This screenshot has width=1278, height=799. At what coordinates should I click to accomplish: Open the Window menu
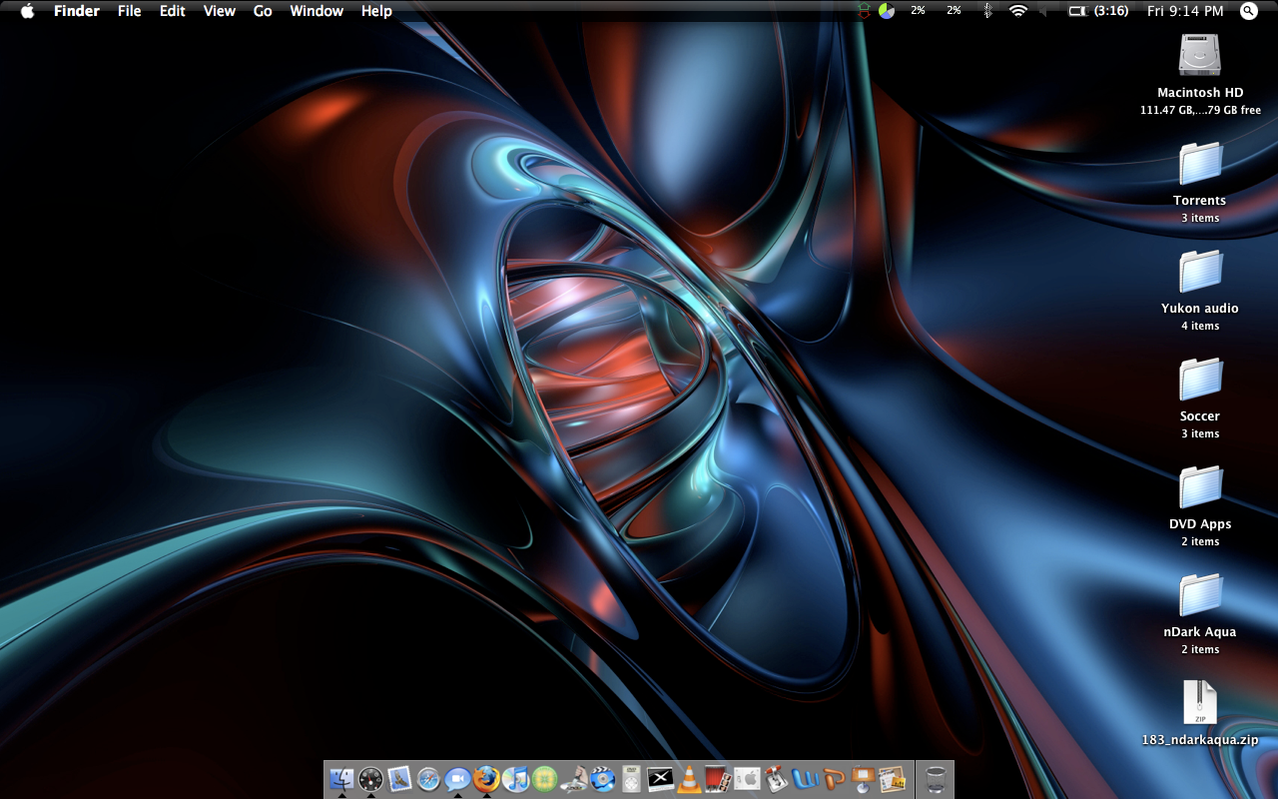pos(317,11)
